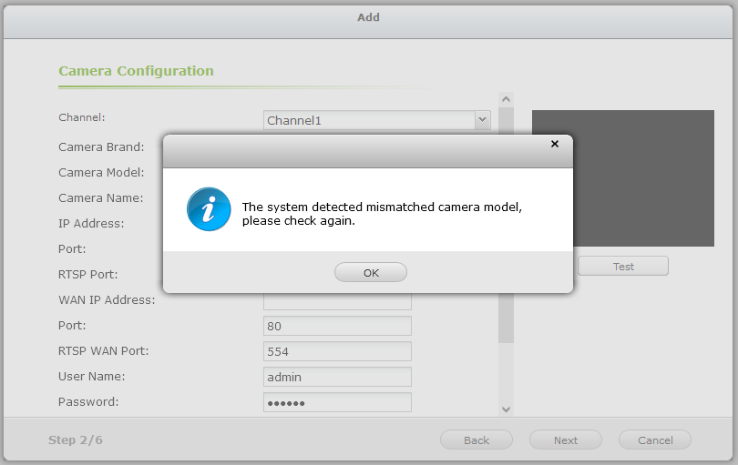The width and height of the screenshot is (738, 465).
Task: Click the scroll up arrow of the form
Action: [x=506, y=99]
